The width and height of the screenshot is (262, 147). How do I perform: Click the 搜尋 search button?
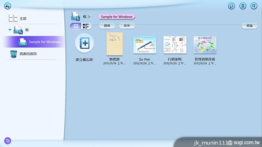(x=107, y=26)
